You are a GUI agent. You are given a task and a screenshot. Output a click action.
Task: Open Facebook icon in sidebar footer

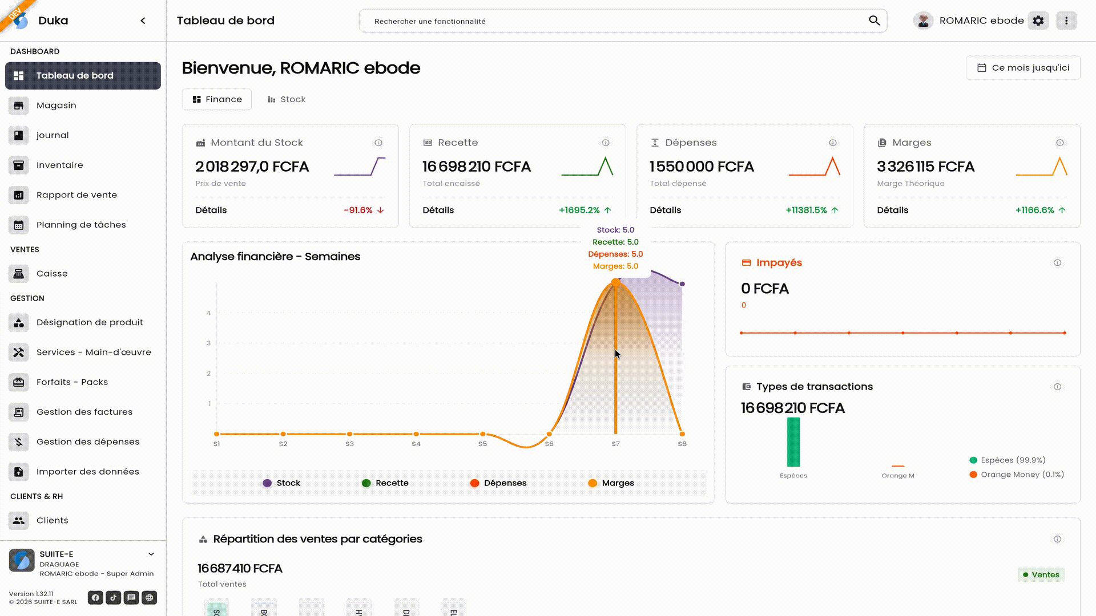[x=95, y=598]
